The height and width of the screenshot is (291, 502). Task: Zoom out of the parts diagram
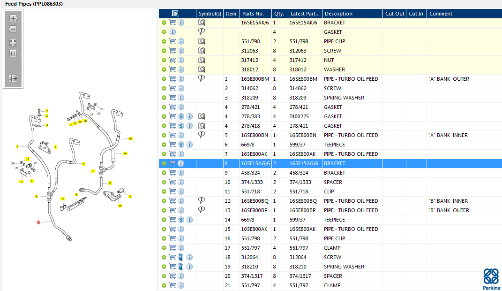click(13, 29)
